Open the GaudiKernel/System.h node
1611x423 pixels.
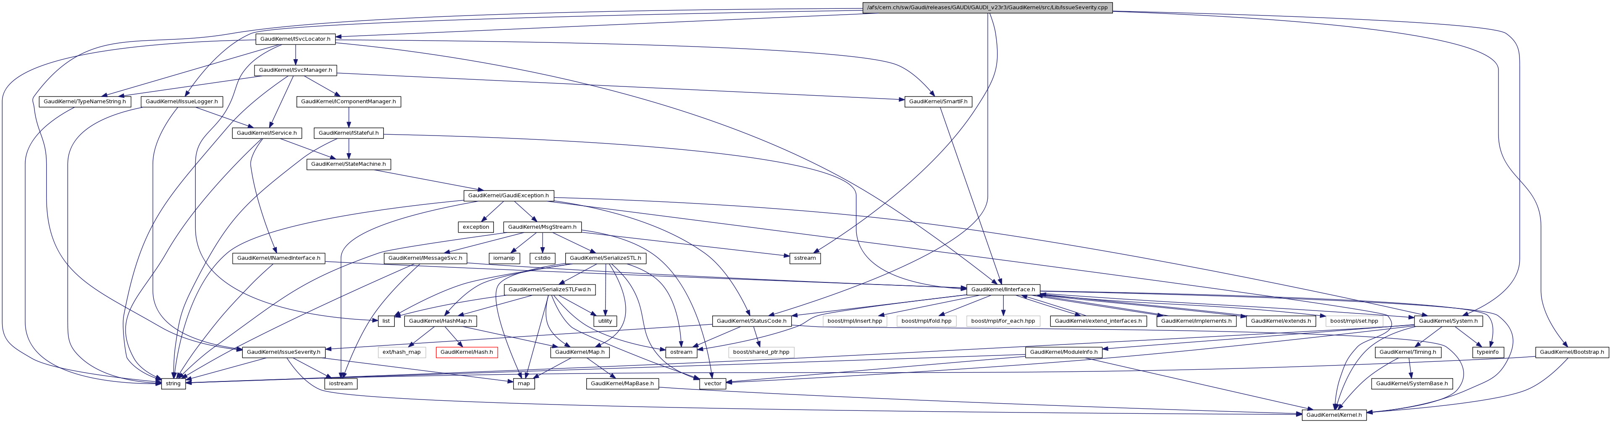coord(1448,321)
